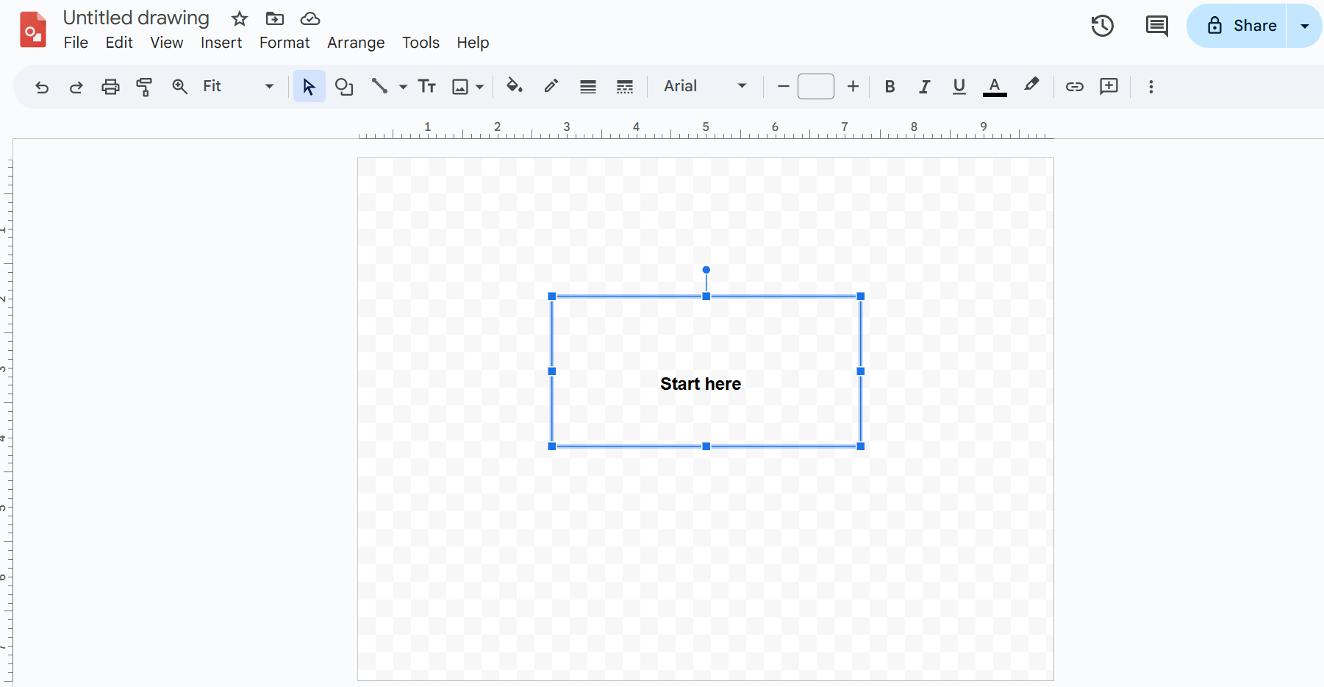Click the Zoom magnifier icon

point(179,86)
